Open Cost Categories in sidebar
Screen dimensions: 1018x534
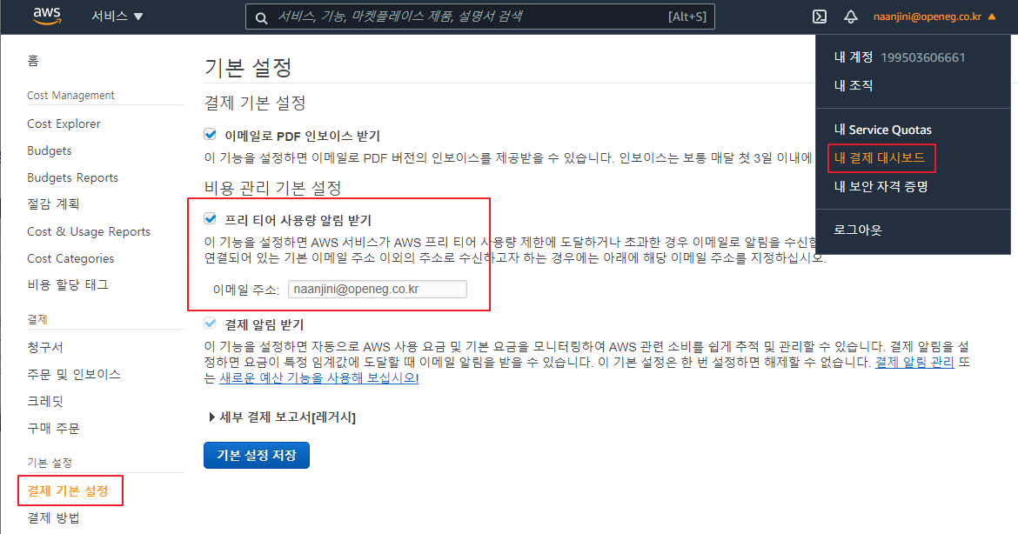click(70, 258)
